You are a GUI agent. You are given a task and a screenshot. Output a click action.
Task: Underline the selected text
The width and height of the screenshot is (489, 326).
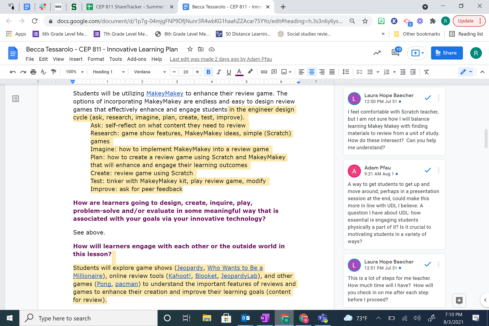point(229,72)
